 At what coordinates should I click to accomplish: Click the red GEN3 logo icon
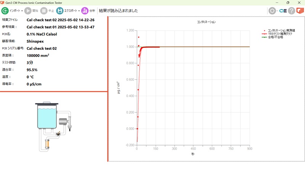(300, 11)
